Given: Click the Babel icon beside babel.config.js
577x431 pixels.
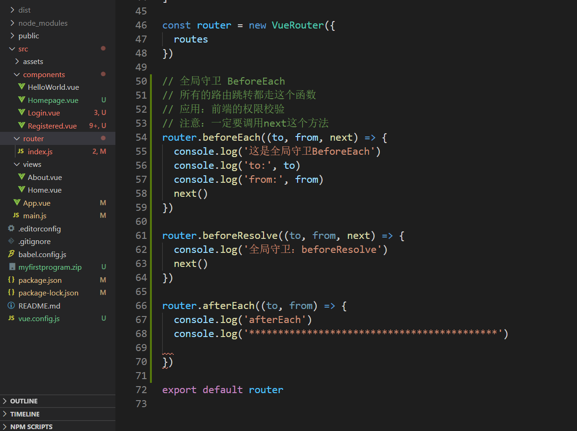Looking at the screenshot, I should pyautogui.click(x=11, y=254).
